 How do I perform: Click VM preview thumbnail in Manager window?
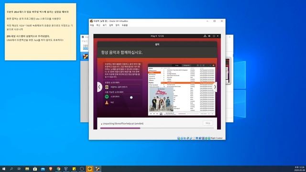[x=228, y=71]
